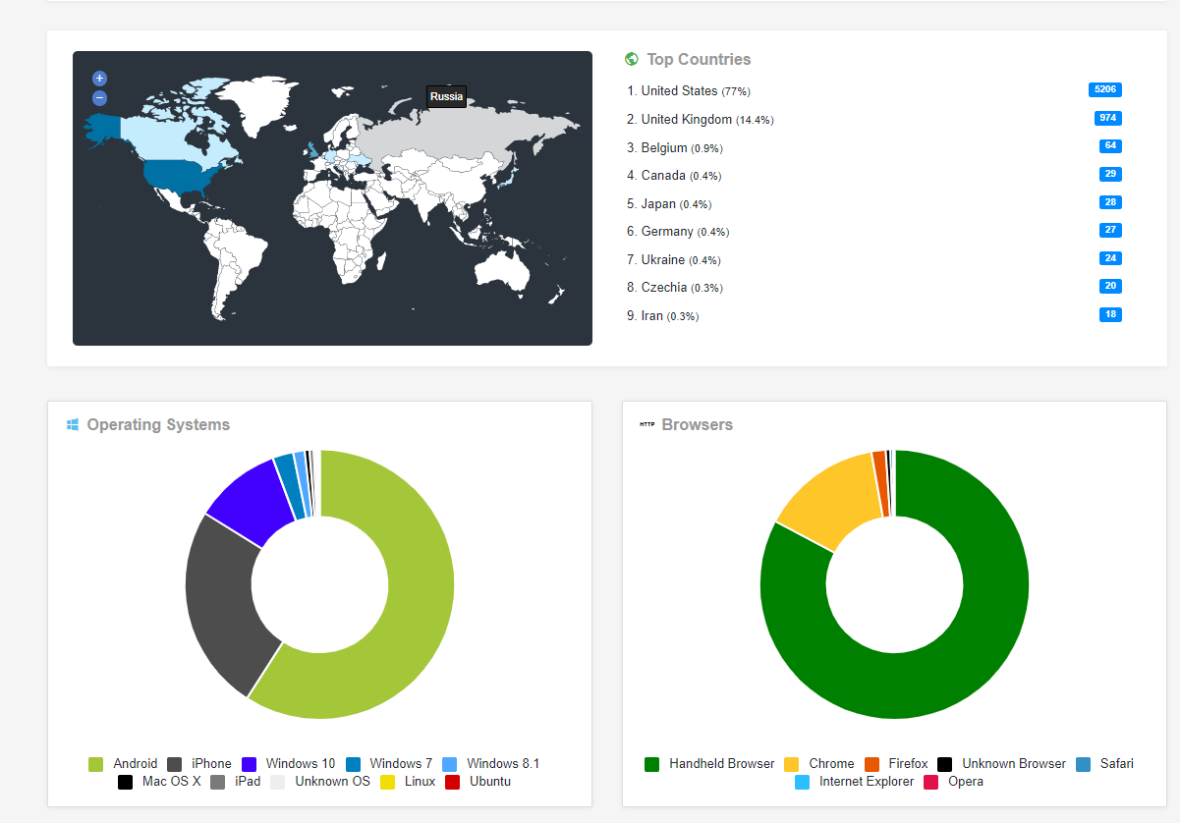
Task: Select Belgium in the Top Countries list
Action: click(663, 147)
